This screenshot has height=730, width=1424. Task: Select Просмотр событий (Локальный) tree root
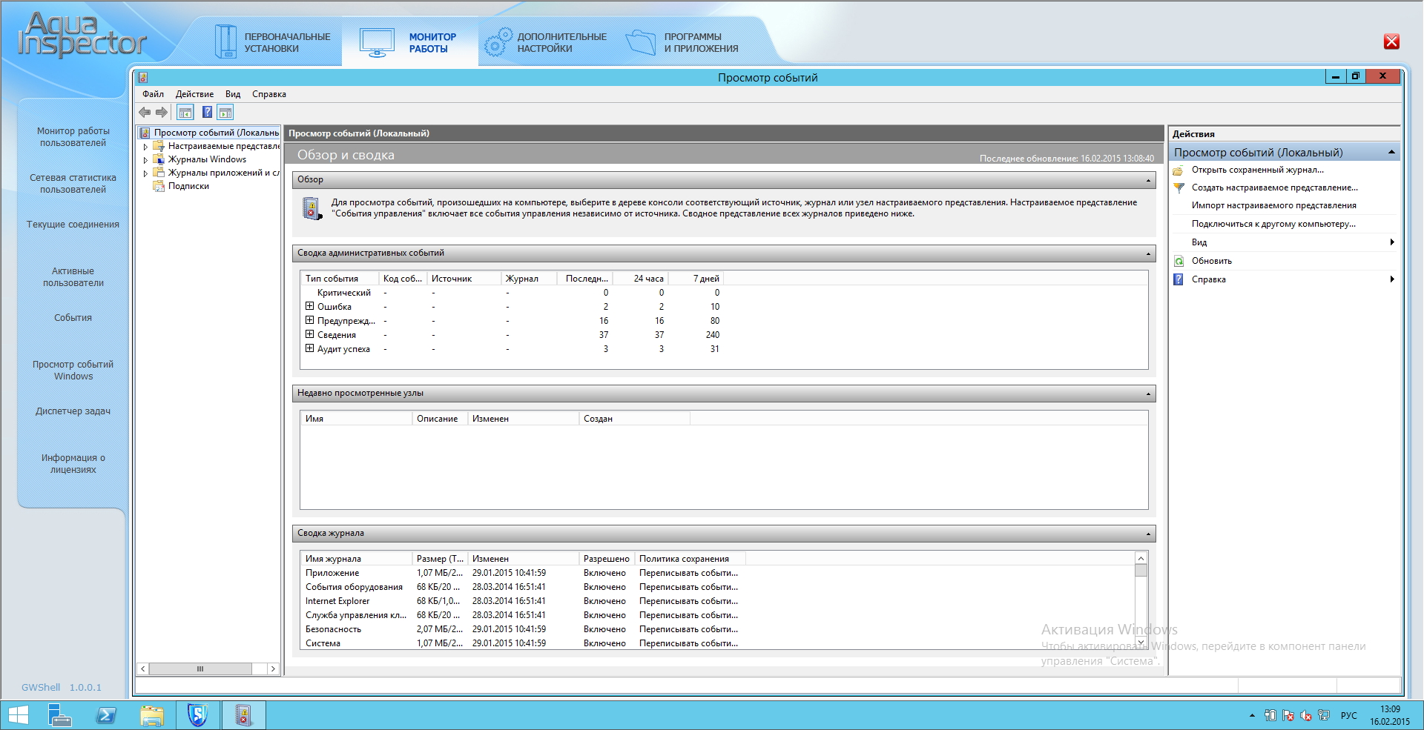216,133
